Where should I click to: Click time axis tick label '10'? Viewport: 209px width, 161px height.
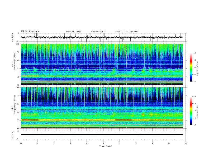point(186,143)
